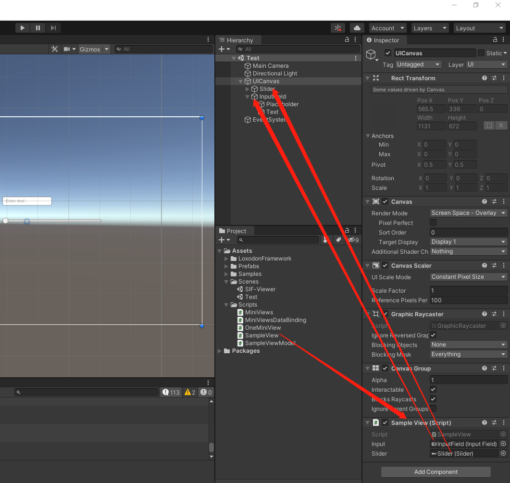
Task: Toggle the Static checkbox for UICanvas
Action: point(481,53)
